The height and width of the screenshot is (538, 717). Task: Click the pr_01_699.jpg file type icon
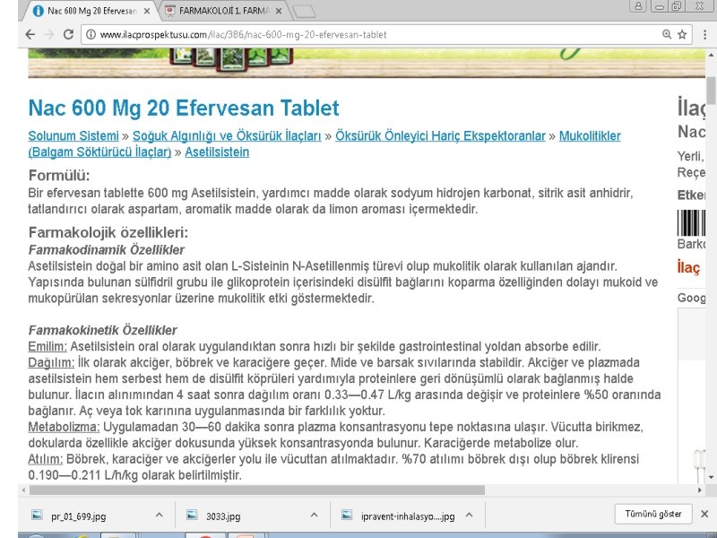pos(37,515)
